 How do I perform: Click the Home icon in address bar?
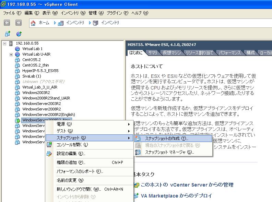[33, 23]
